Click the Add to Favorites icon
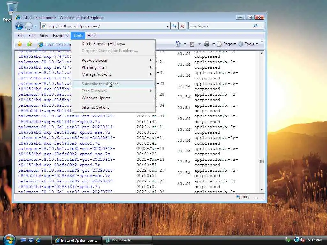Screen dimensions: 327x245 (29, 44)
